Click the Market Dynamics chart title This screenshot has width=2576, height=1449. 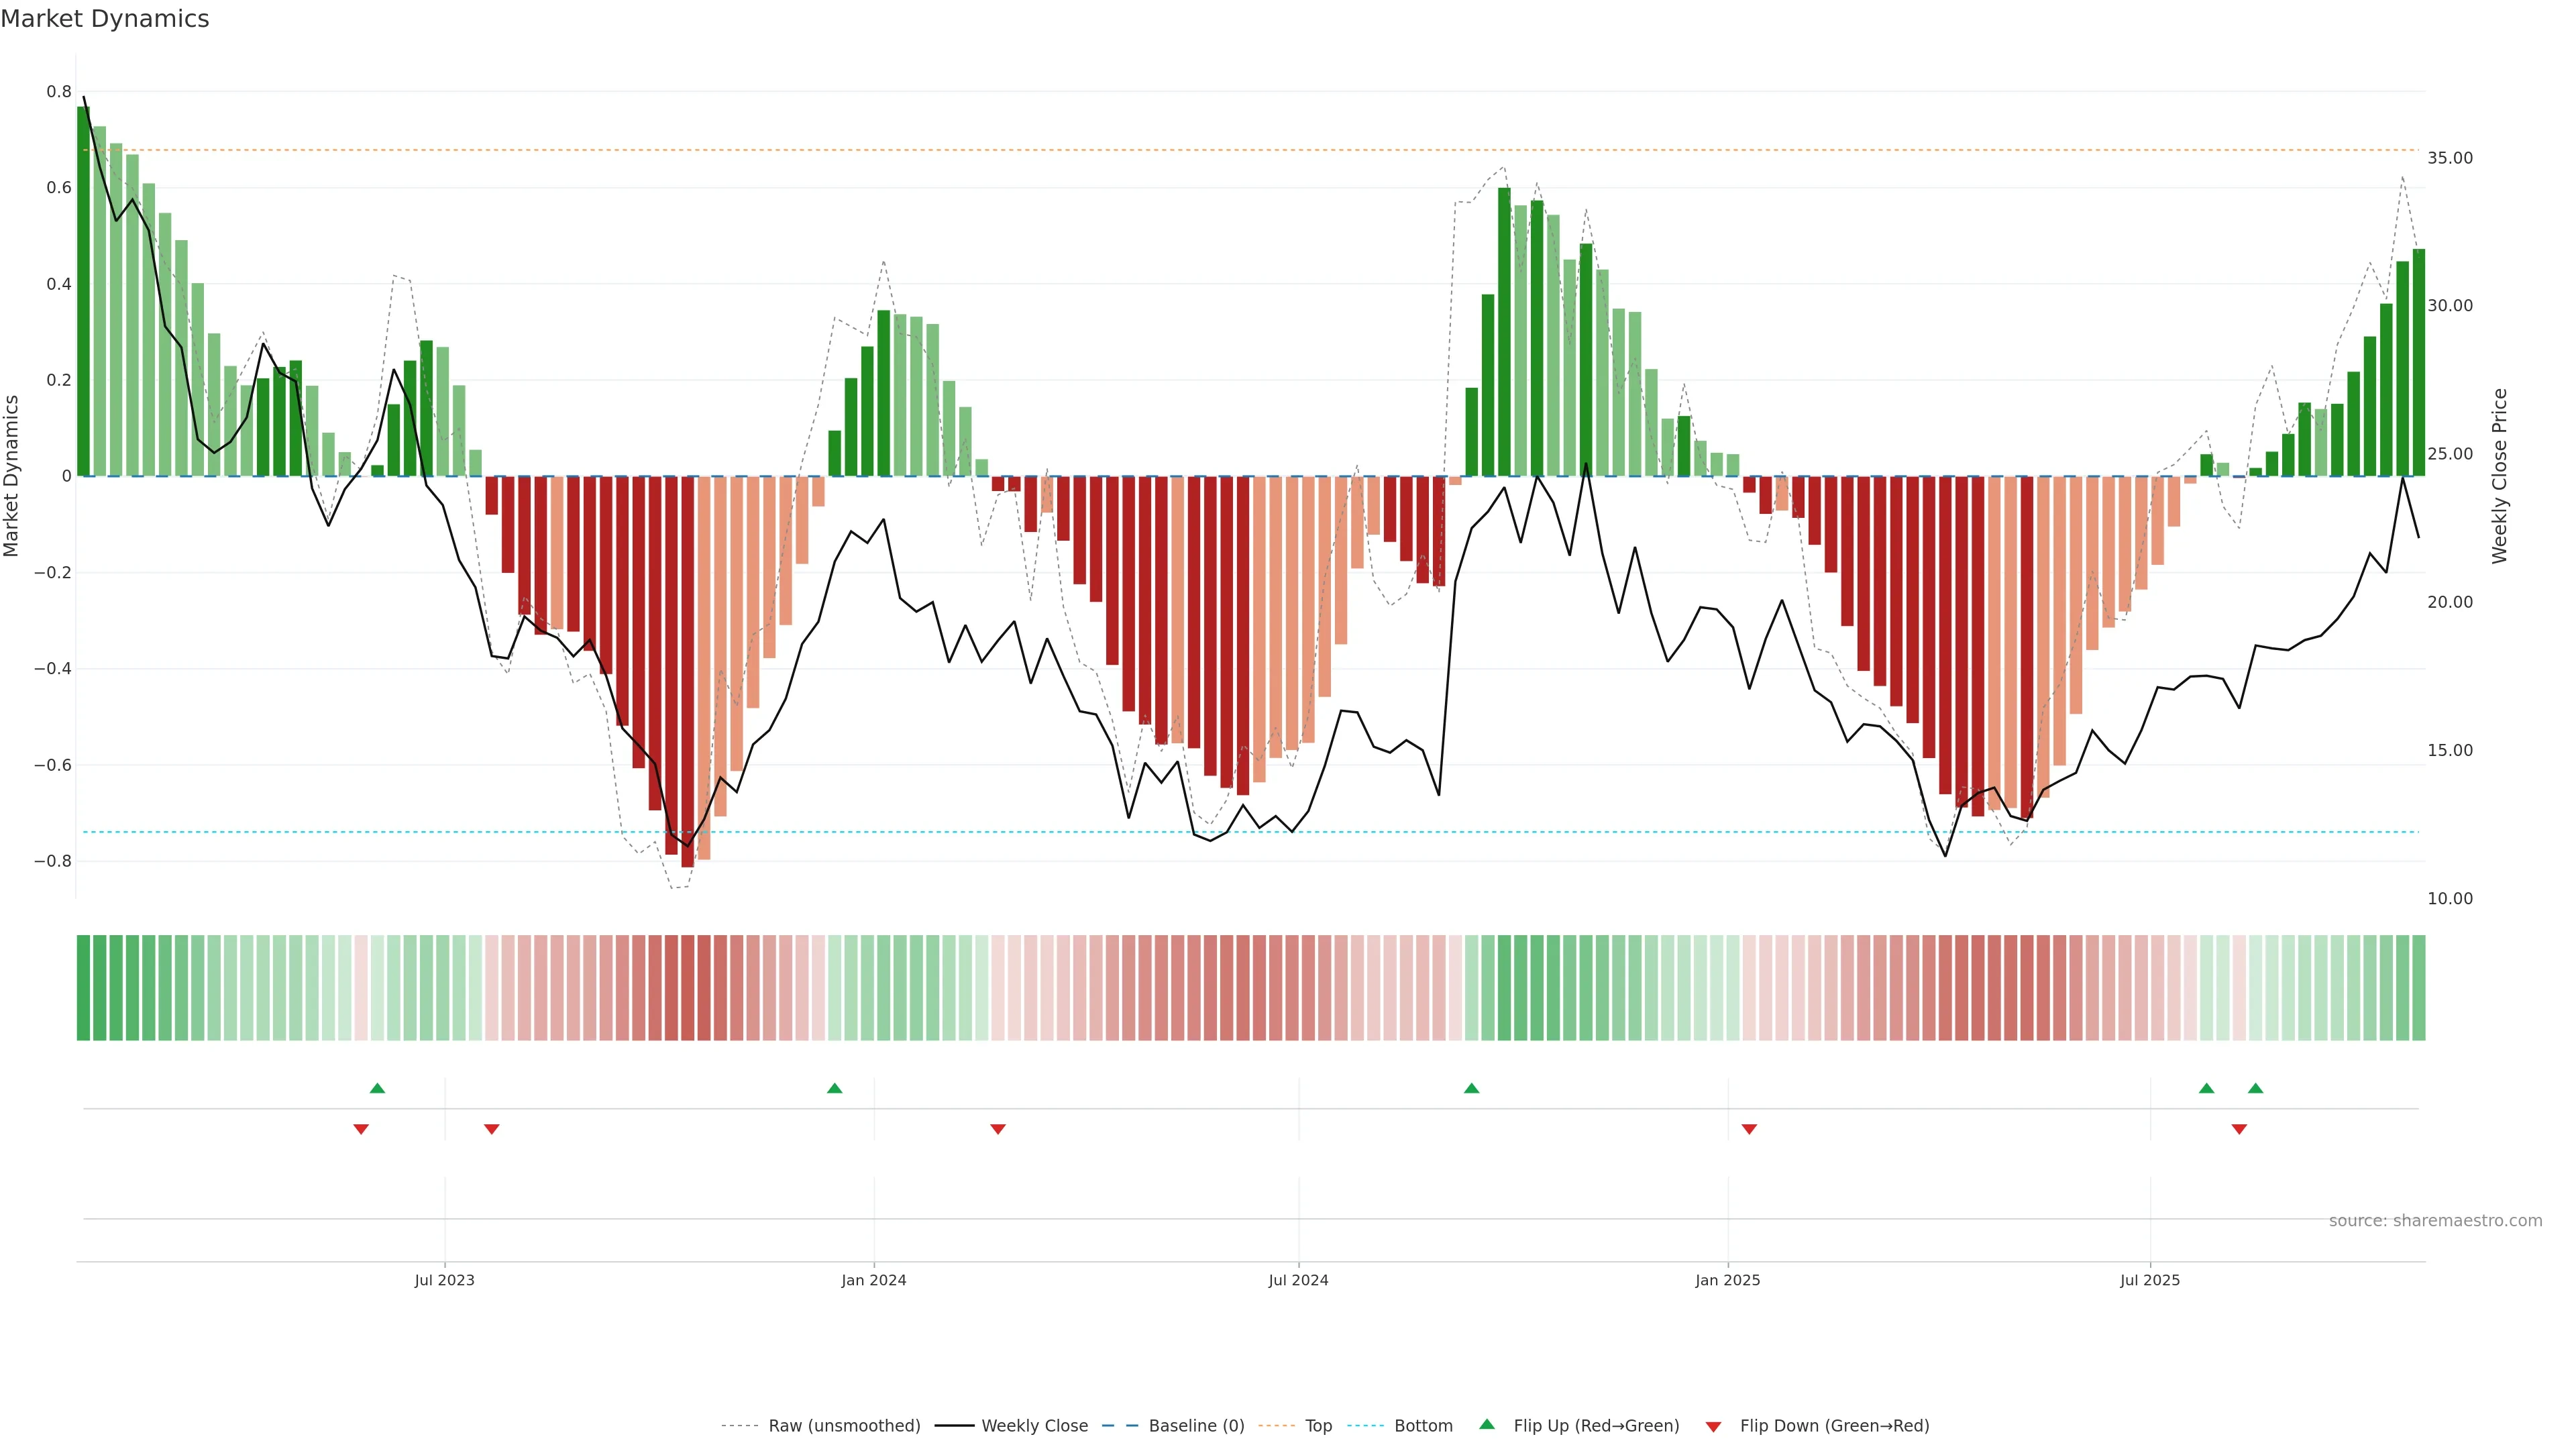click(105, 19)
